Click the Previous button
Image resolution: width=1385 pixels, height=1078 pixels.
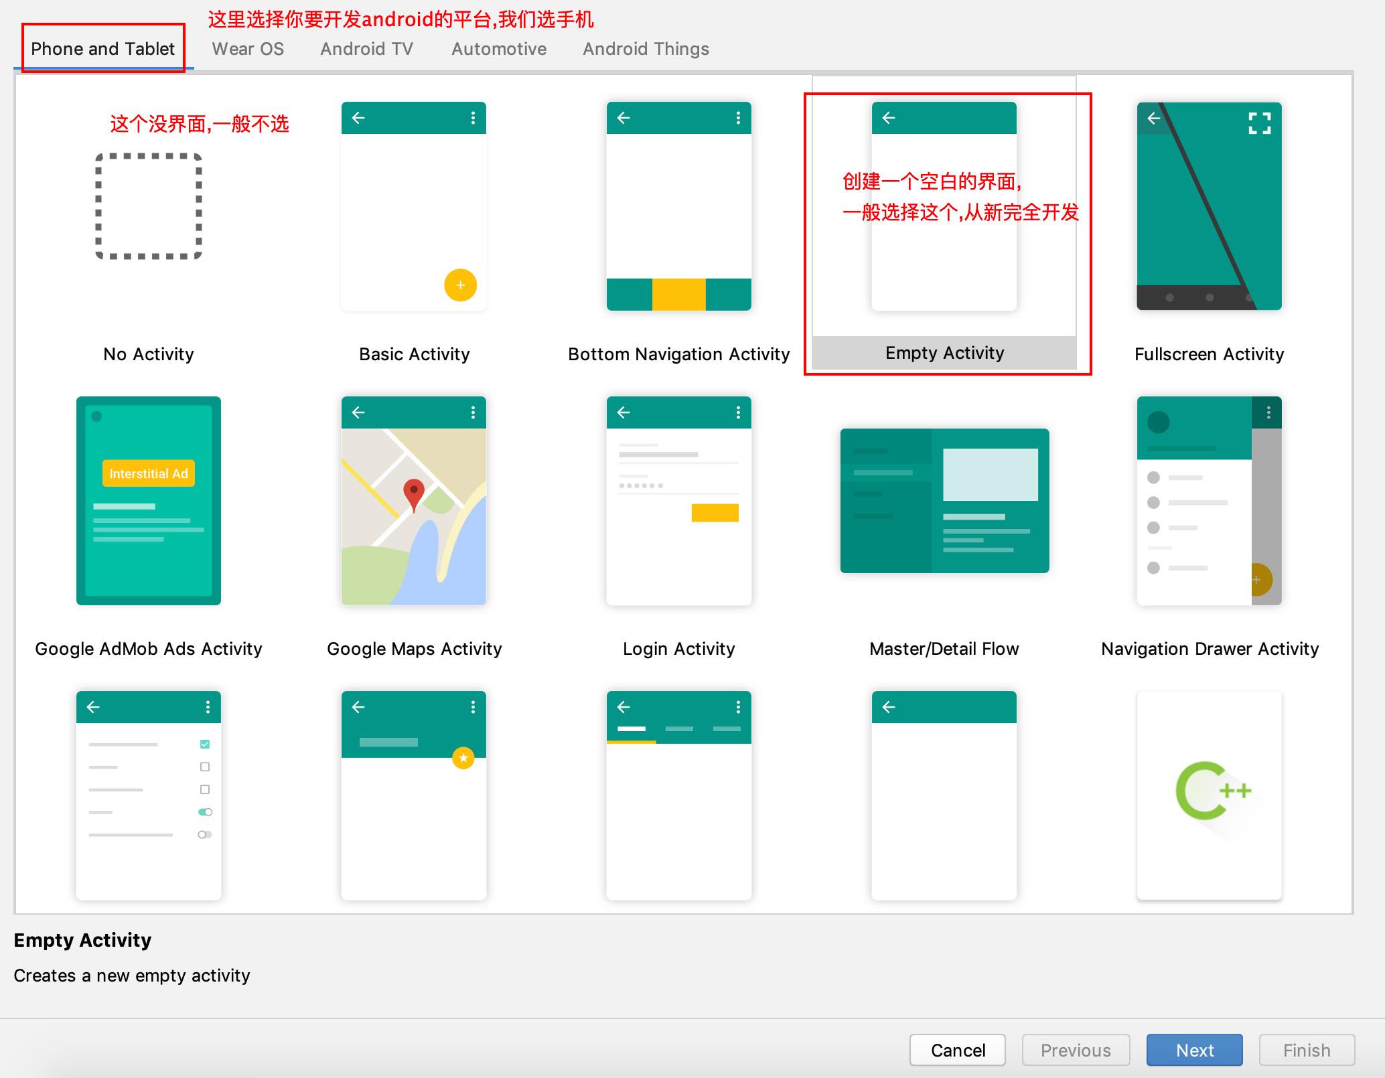[x=1076, y=1050]
